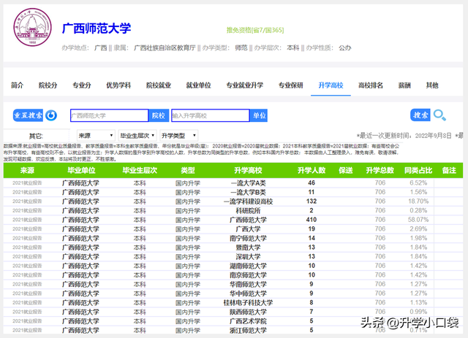468x338 pixels.
Task: Click the 单位 button next to 升学高校 field
Action: click(x=259, y=115)
